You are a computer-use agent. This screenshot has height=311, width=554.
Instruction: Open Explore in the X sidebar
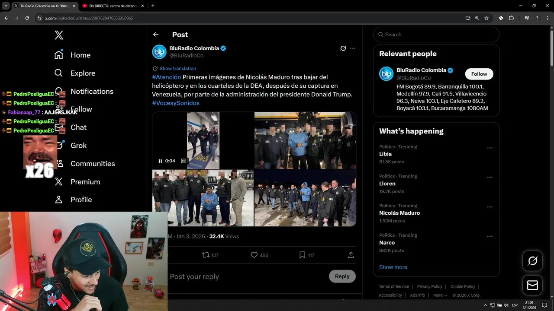click(x=74, y=73)
